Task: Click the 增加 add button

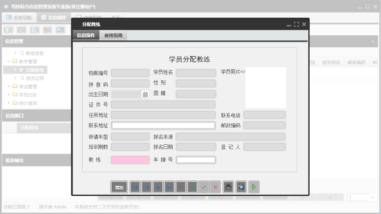Action: pos(119,187)
